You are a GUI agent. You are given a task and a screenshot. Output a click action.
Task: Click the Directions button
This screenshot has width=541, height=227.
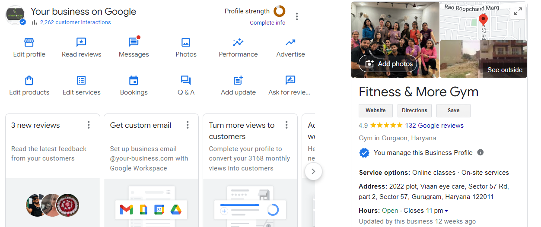414,110
